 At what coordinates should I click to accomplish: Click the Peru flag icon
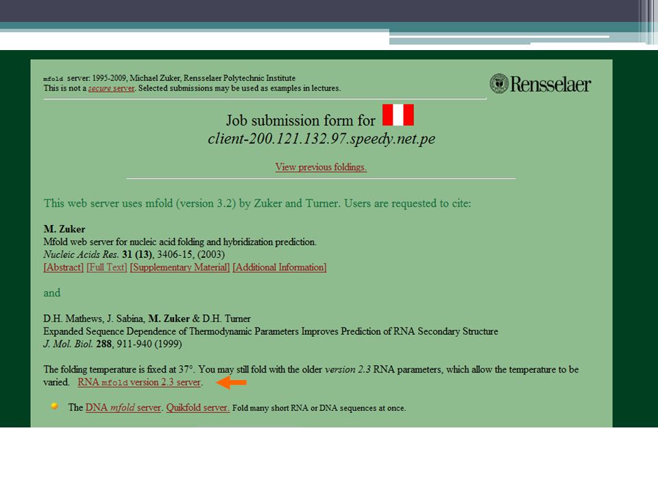pos(398,115)
